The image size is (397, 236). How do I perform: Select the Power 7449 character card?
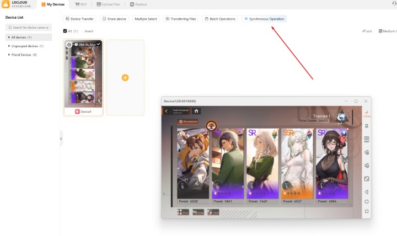(x=262, y=163)
